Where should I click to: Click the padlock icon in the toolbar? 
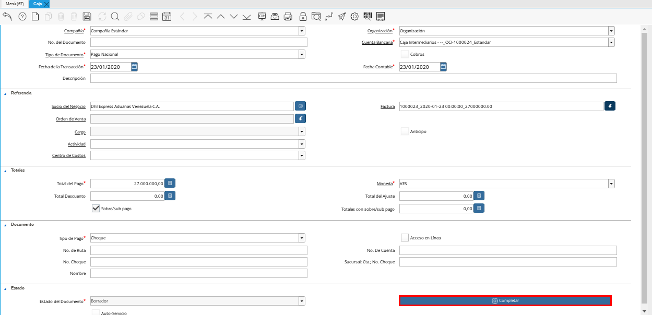(303, 16)
